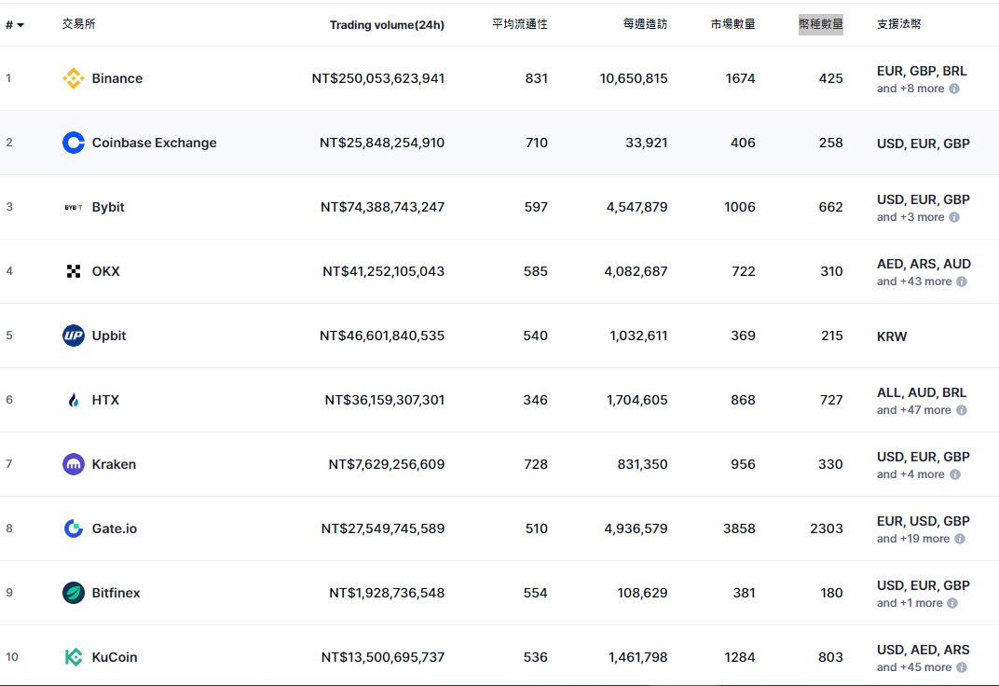
Task: Click the Binance logo icon
Action: coord(74,78)
